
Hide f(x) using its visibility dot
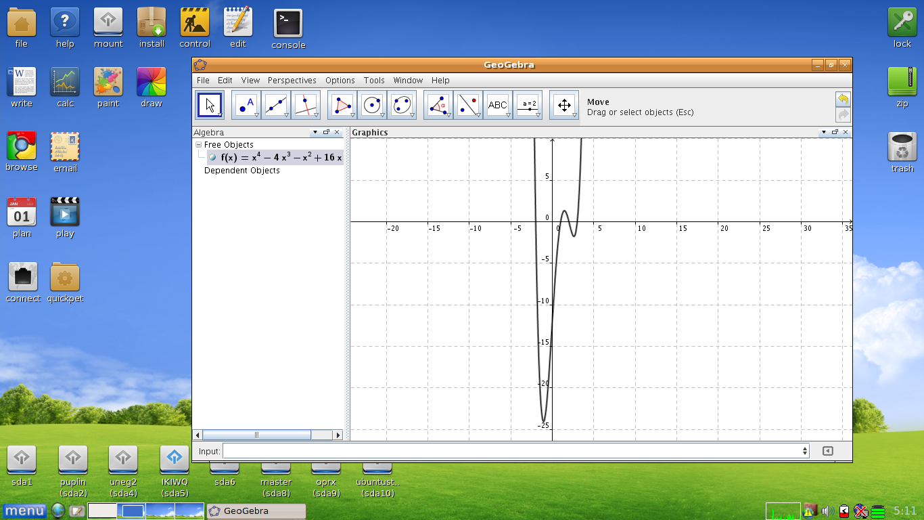(213, 156)
